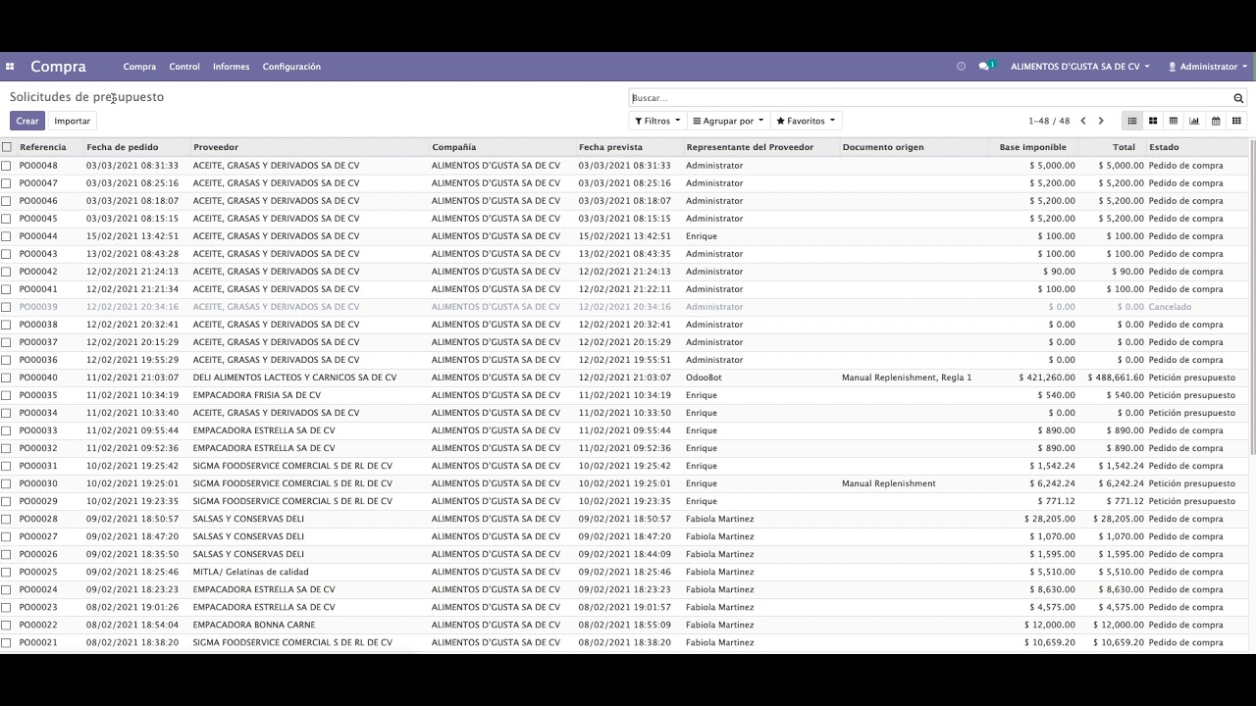Image resolution: width=1256 pixels, height=706 pixels.
Task: Check the box for PO00044
Action: [7, 236]
